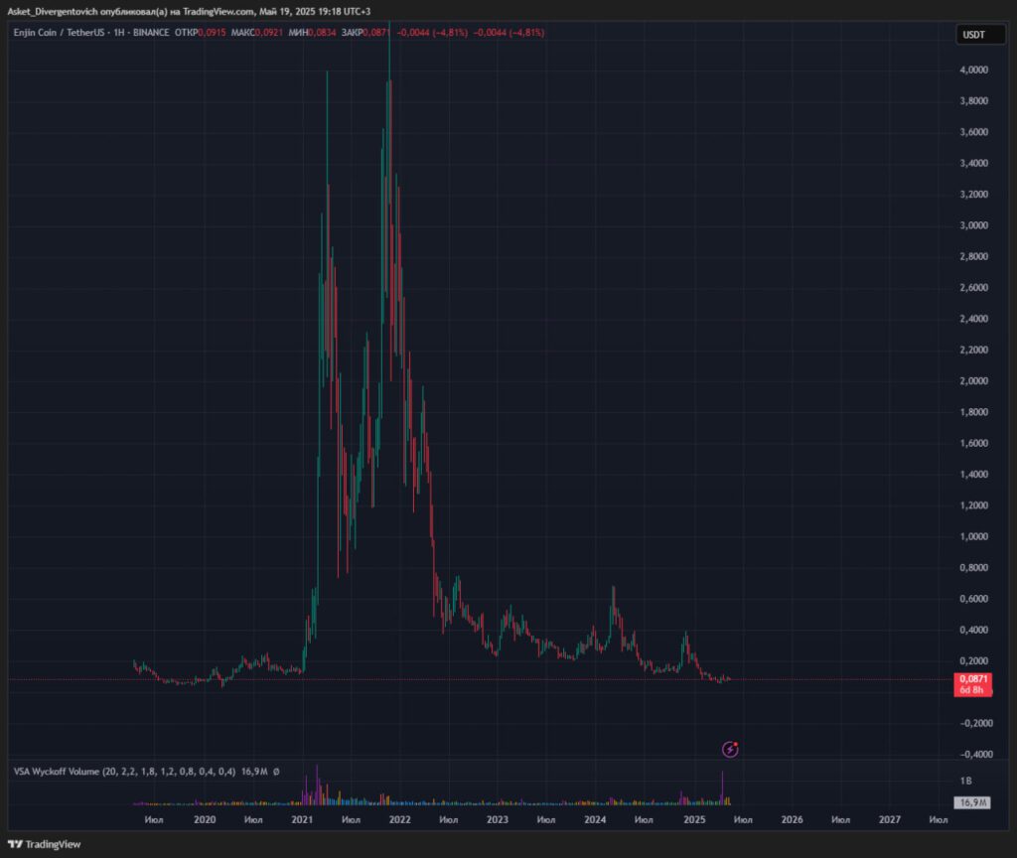This screenshot has width=1017, height=858.
Task: Click the BINANCE exchange label
Action: (x=150, y=33)
